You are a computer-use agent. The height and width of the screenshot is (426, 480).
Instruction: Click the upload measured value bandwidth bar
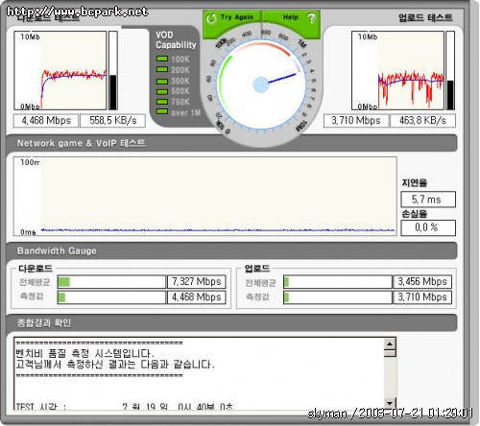[x=338, y=297]
